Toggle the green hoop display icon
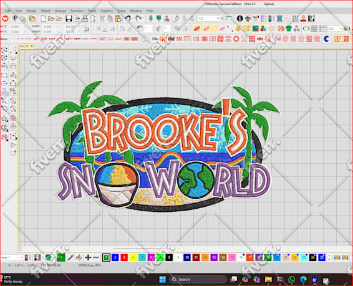Screen dimensions: 353x286 (306, 29)
